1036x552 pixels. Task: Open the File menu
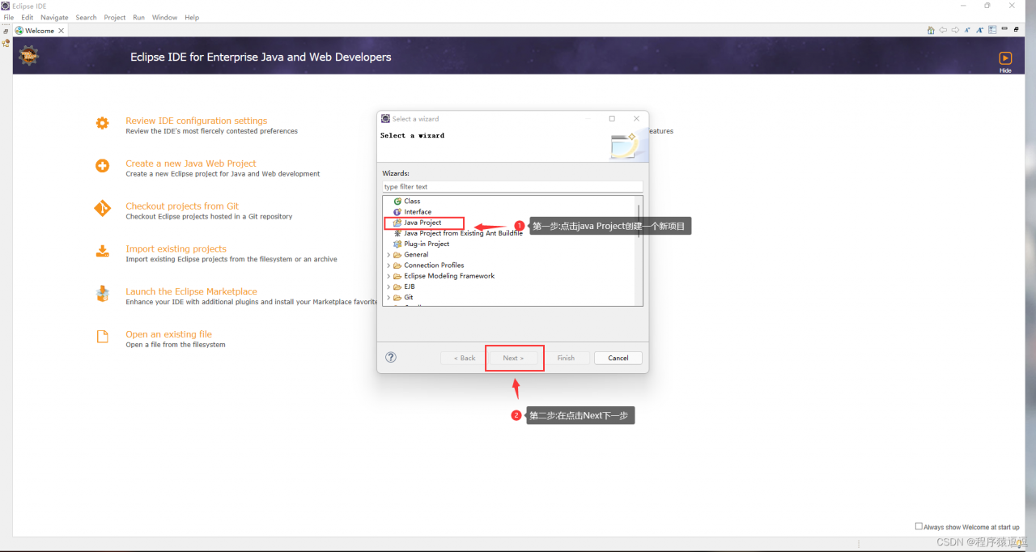tap(9, 17)
